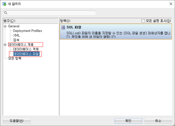Select Deployment Profiles category
The image size is (175, 126).
28,31
